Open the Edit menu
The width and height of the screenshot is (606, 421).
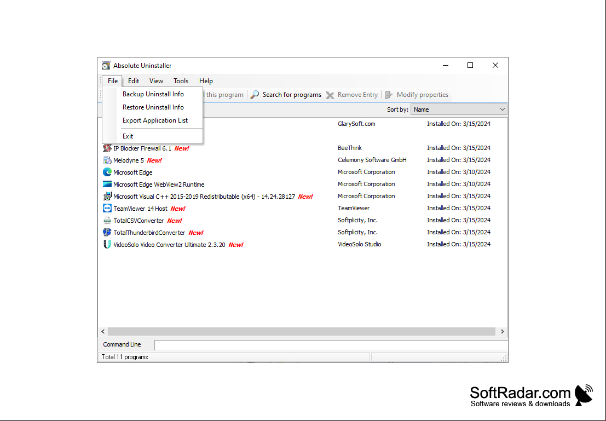[x=134, y=81]
